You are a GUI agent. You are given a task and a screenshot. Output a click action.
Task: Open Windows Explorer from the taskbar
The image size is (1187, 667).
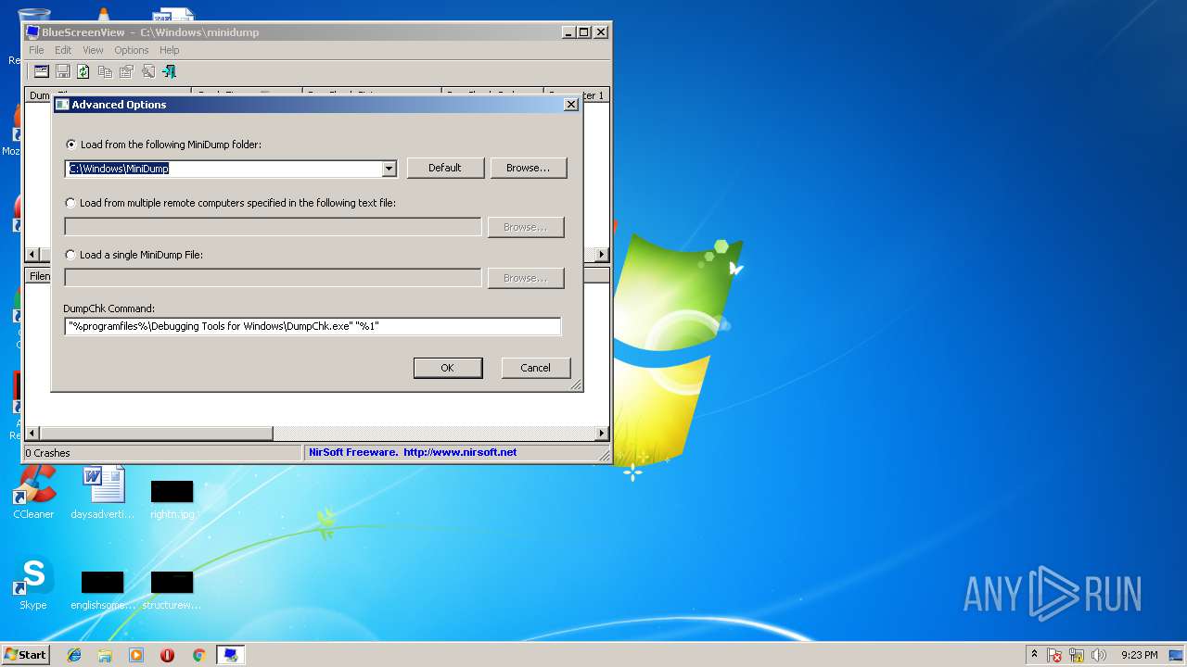(x=105, y=655)
